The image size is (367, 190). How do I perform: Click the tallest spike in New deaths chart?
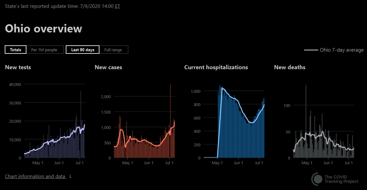coord(306,122)
